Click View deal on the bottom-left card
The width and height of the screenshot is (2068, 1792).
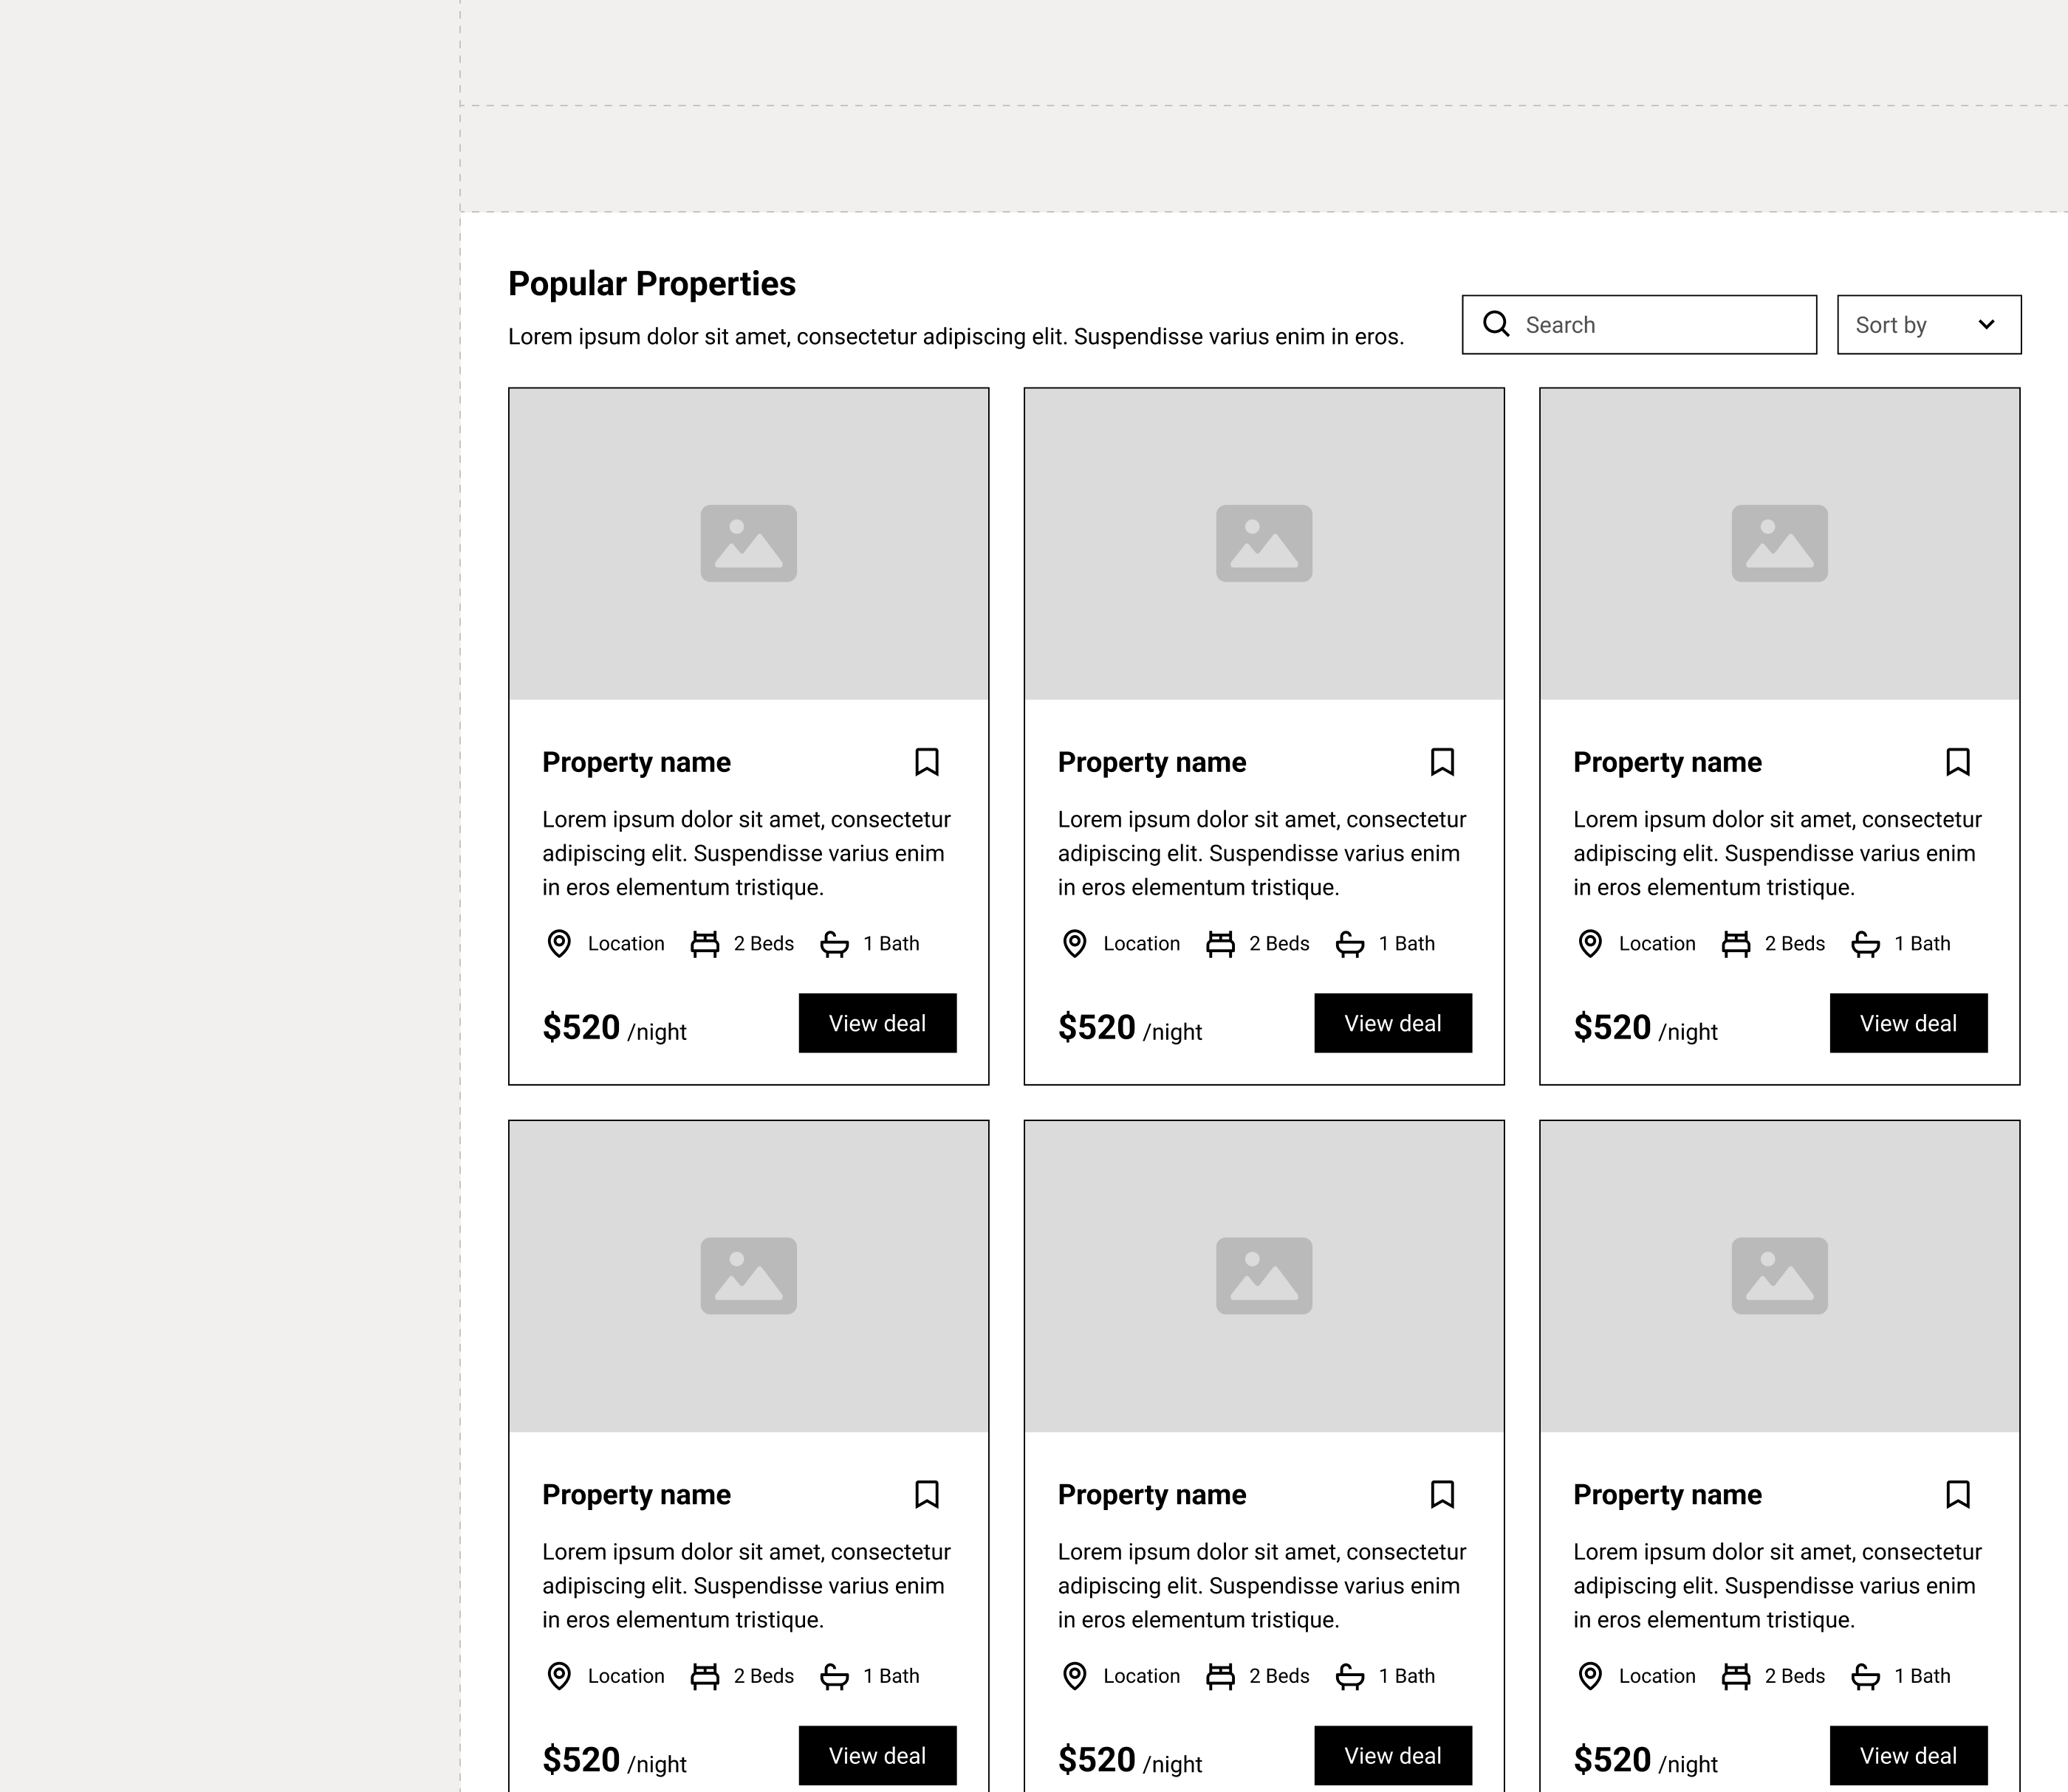point(877,1754)
